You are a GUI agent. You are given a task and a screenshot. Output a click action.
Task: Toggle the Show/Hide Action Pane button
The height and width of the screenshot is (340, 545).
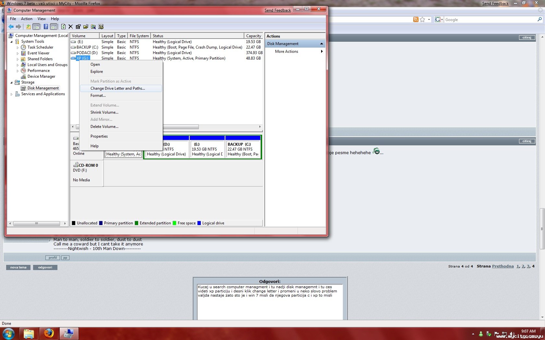tap(54, 27)
